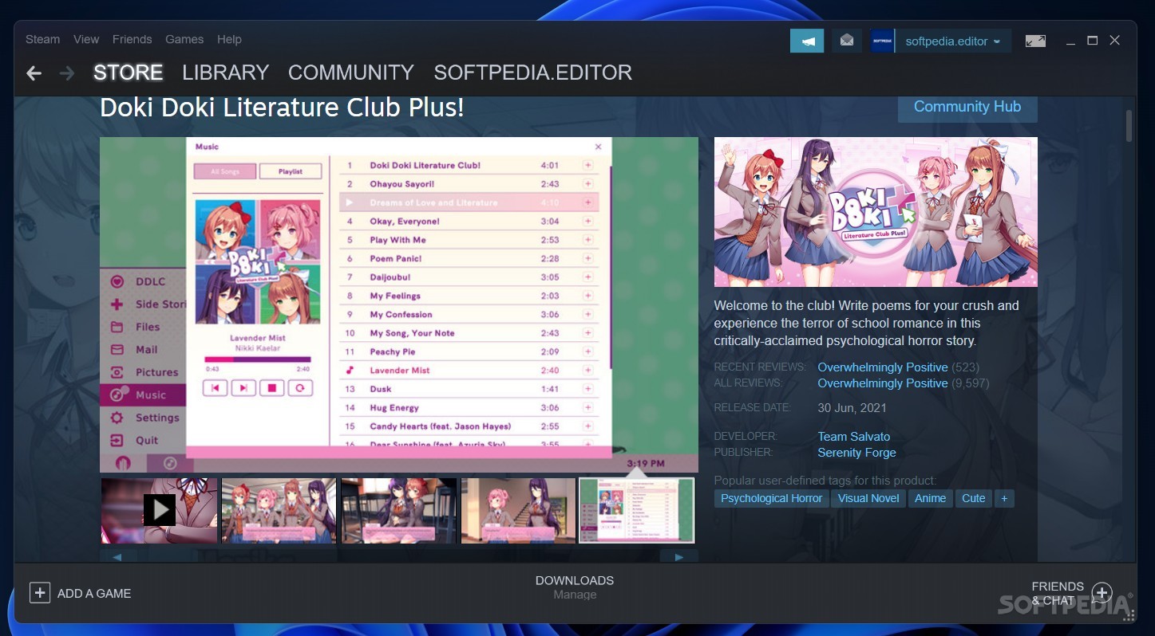This screenshot has width=1155, height=636.
Task: Switch to the LIBRARY tab
Action: point(225,73)
